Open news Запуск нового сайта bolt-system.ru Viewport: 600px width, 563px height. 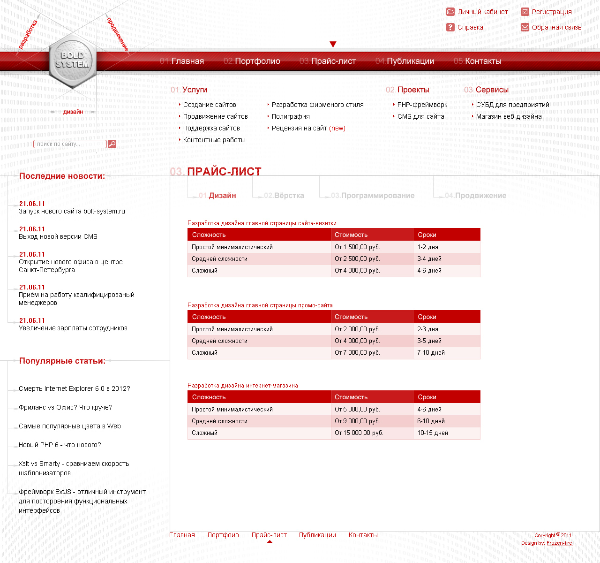click(x=72, y=211)
